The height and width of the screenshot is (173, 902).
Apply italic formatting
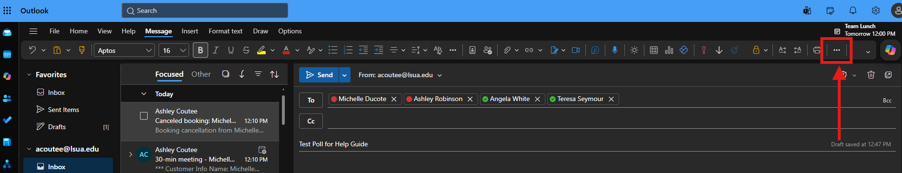pyautogui.click(x=216, y=50)
